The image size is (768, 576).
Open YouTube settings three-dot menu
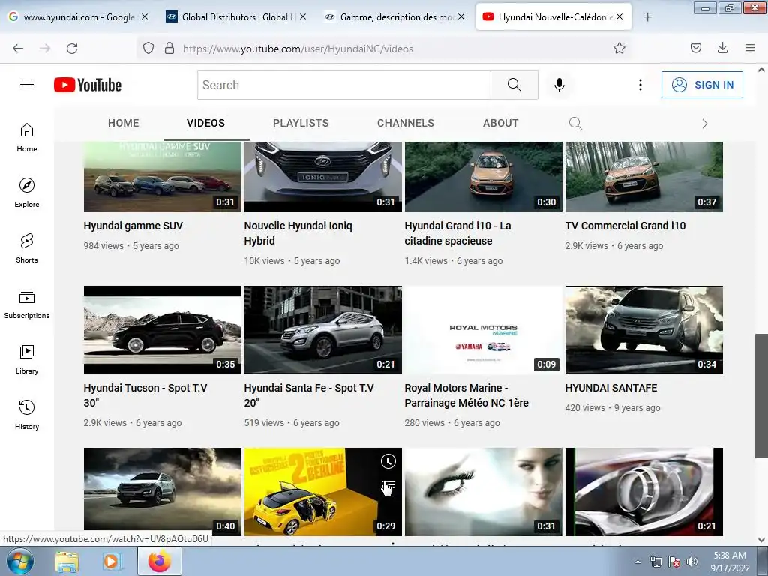coord(640,85)
